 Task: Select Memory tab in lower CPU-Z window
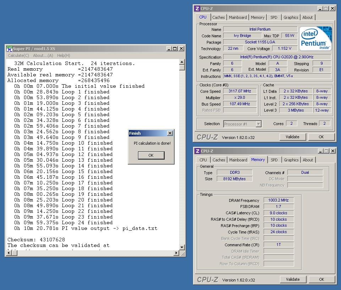point(258,160)
